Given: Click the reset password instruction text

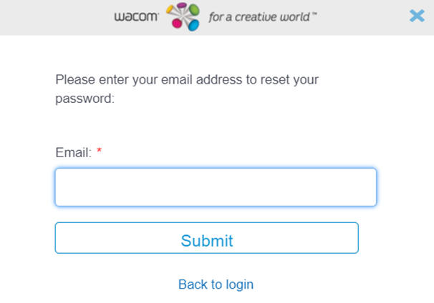Looking at the screenshot, I should coord(187,89).
